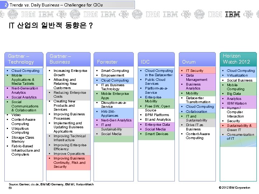This screenshot has width=259, height=194.
Task: Click 'IT Security' in Ovum column
Action: tap(195, 71)
